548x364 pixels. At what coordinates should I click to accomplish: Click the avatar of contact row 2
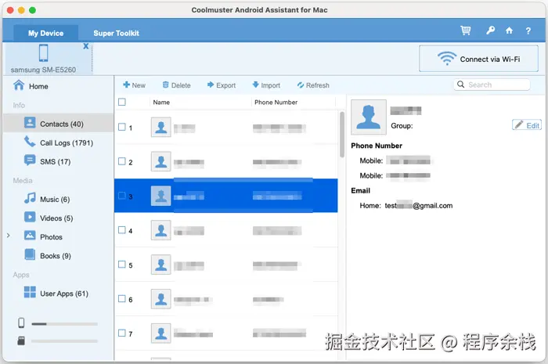click(160, 161)
